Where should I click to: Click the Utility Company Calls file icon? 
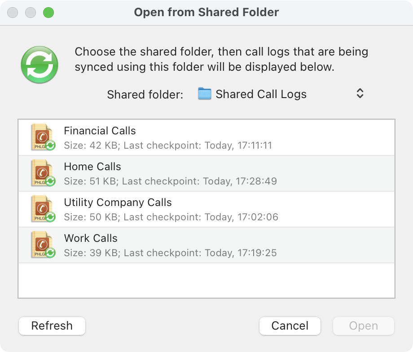[x=43, y=209]
